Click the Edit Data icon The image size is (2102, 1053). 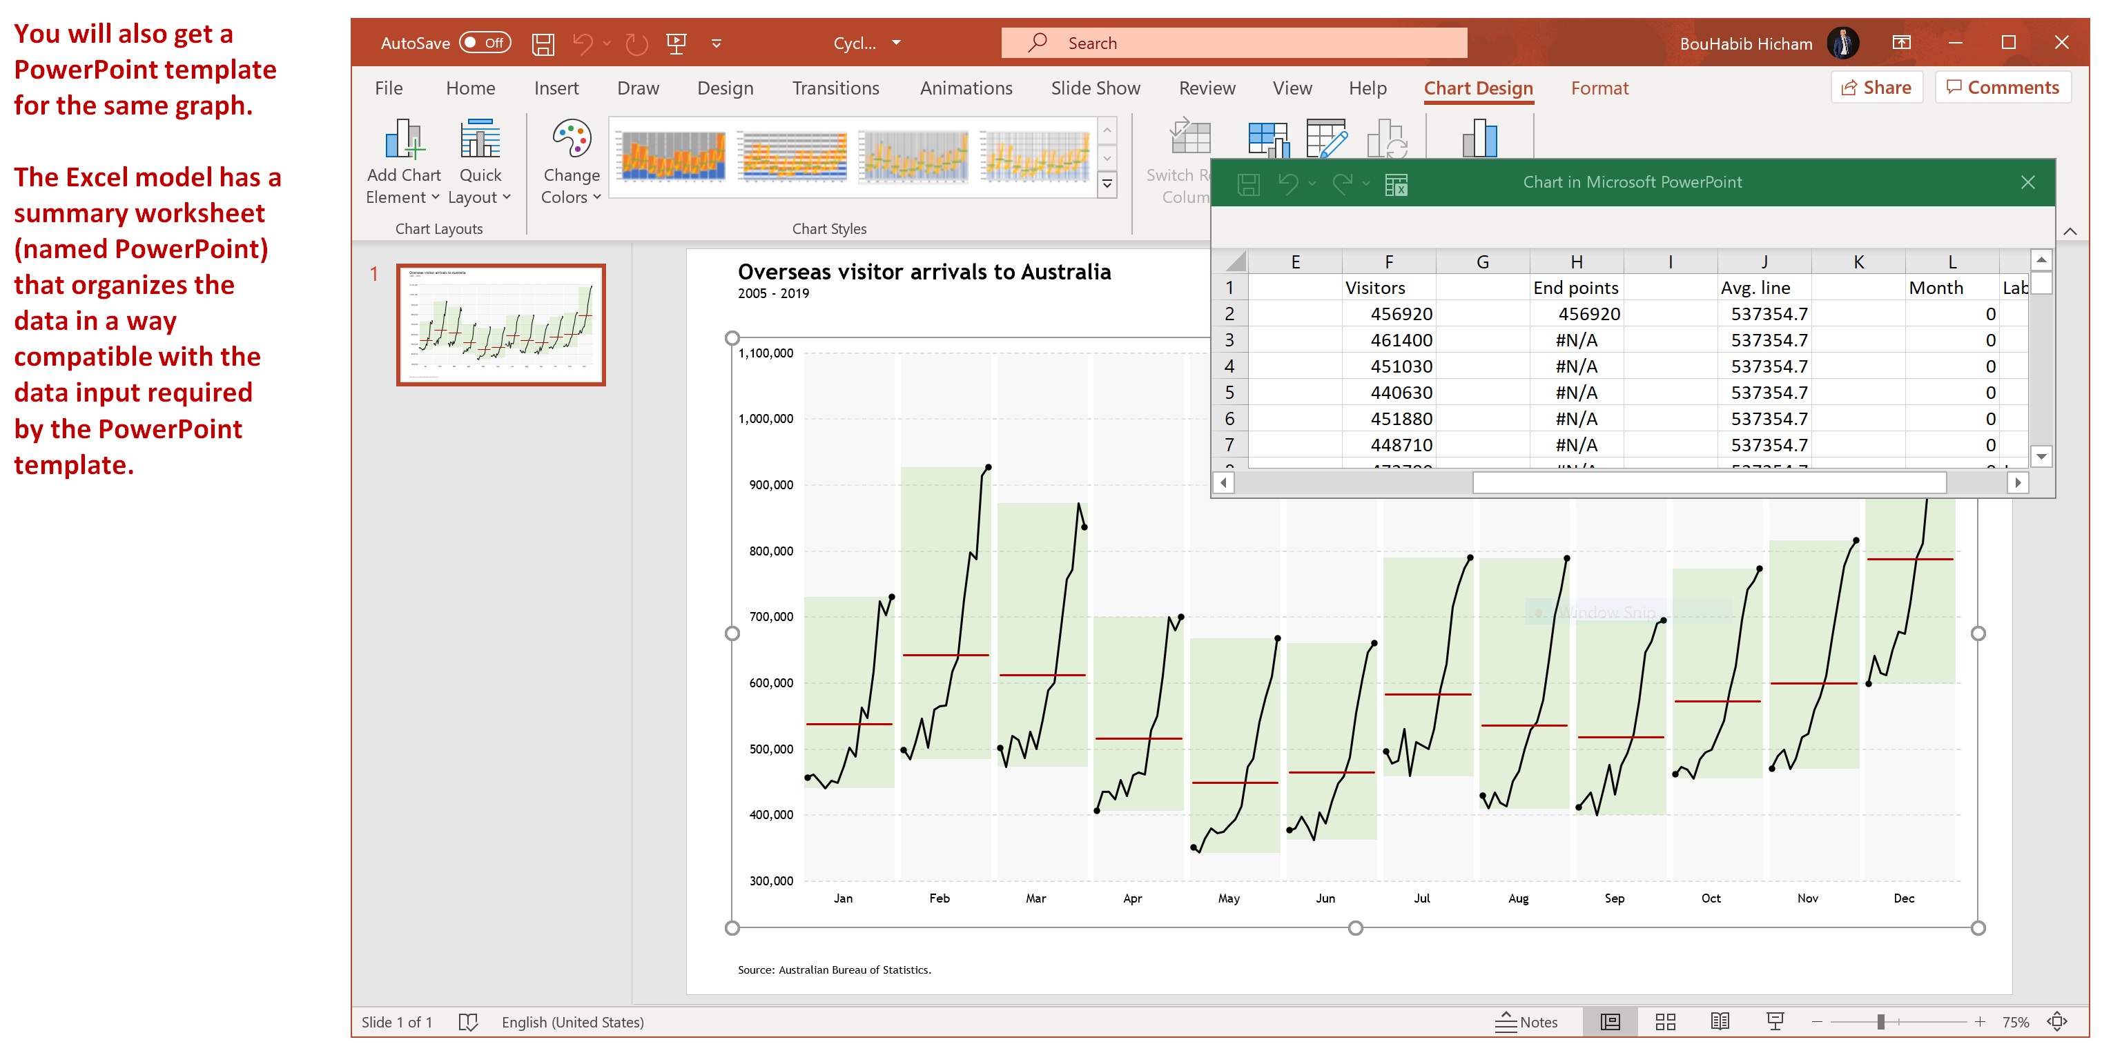tap(1326, 139)
